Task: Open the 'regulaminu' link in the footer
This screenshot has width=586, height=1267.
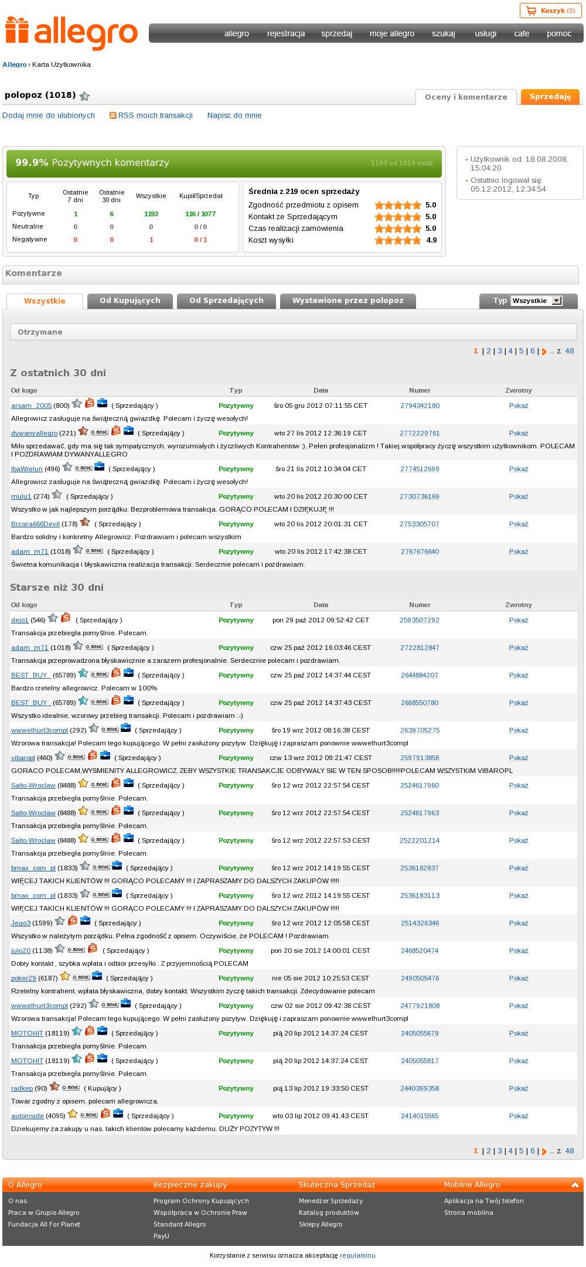Action: pyautogui.click(x=357, y=1255)
